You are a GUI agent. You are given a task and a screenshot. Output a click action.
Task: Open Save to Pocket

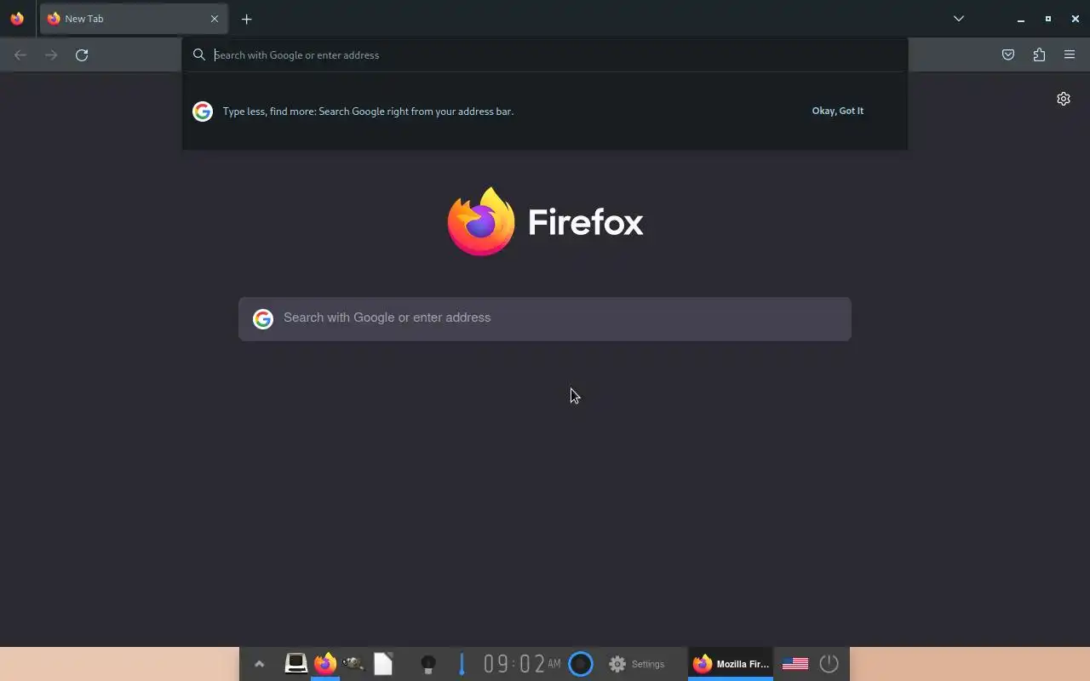[x=1008, y=54]
